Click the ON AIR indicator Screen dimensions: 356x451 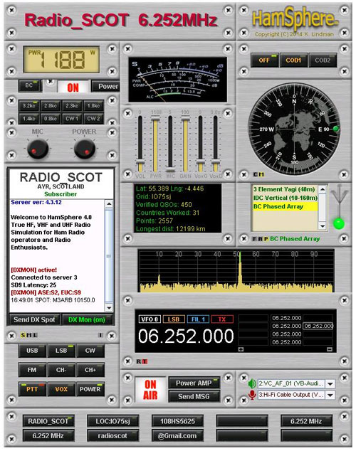(150, 389)
